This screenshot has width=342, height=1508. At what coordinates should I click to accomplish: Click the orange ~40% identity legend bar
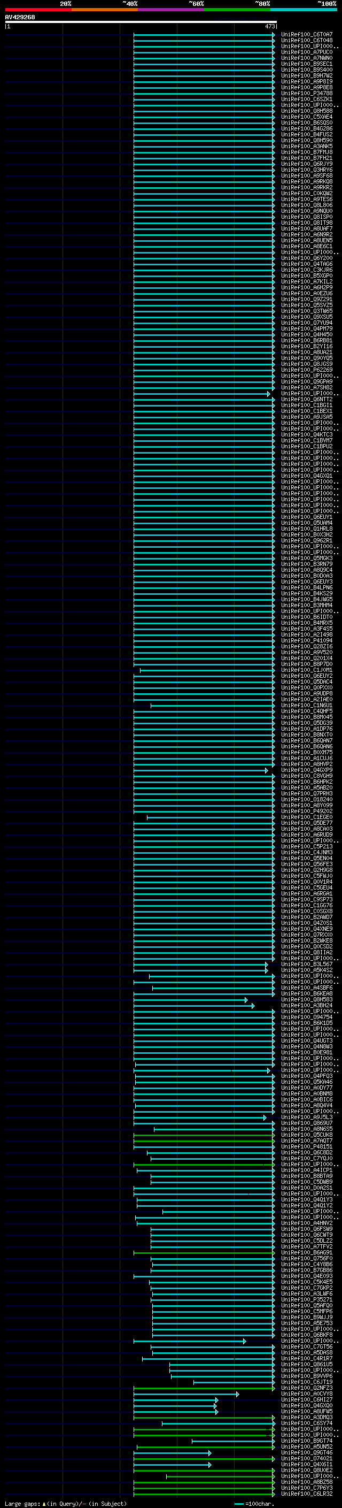[x=105, y=10]
